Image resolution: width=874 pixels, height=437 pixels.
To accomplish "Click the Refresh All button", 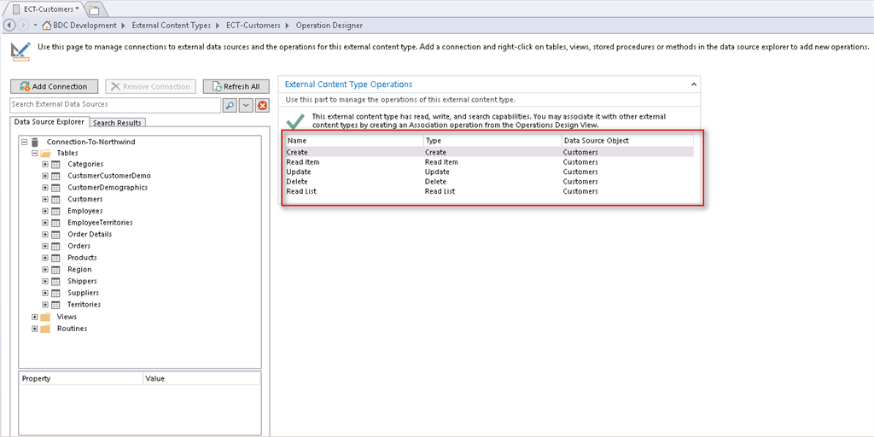I will click(x=236, y=86).
